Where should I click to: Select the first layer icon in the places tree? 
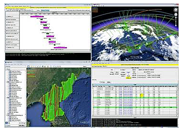(x=10, y=71)
